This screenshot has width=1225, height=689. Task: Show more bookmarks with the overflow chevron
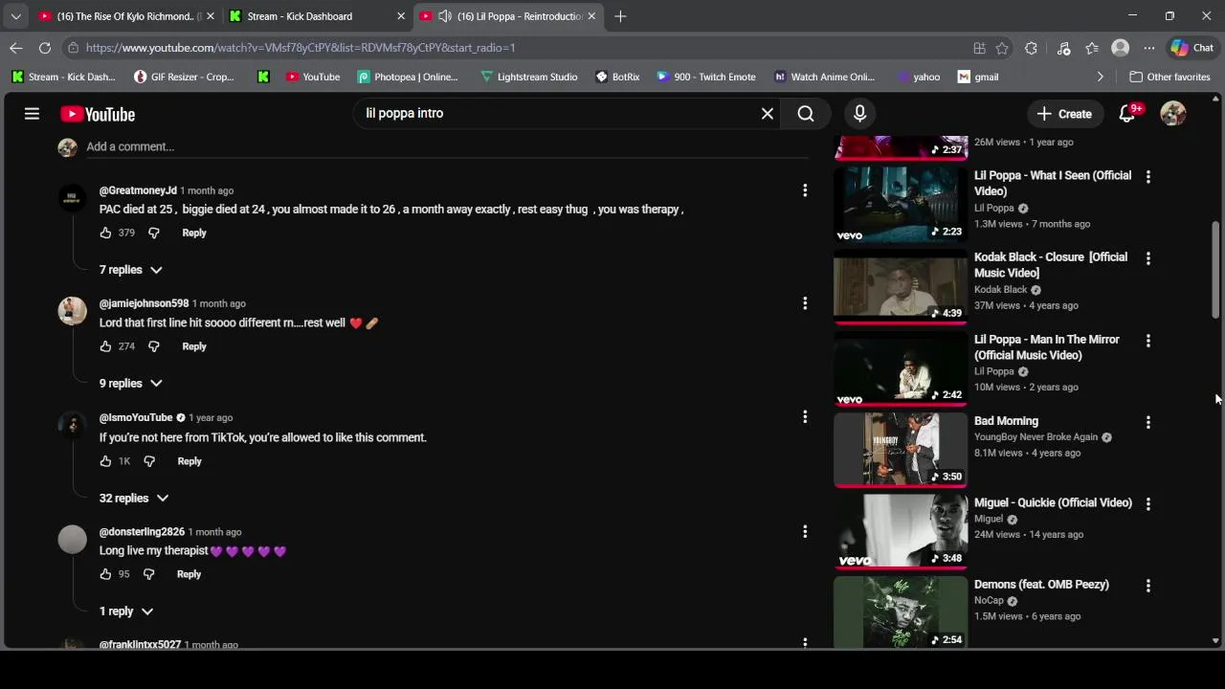1100,77
